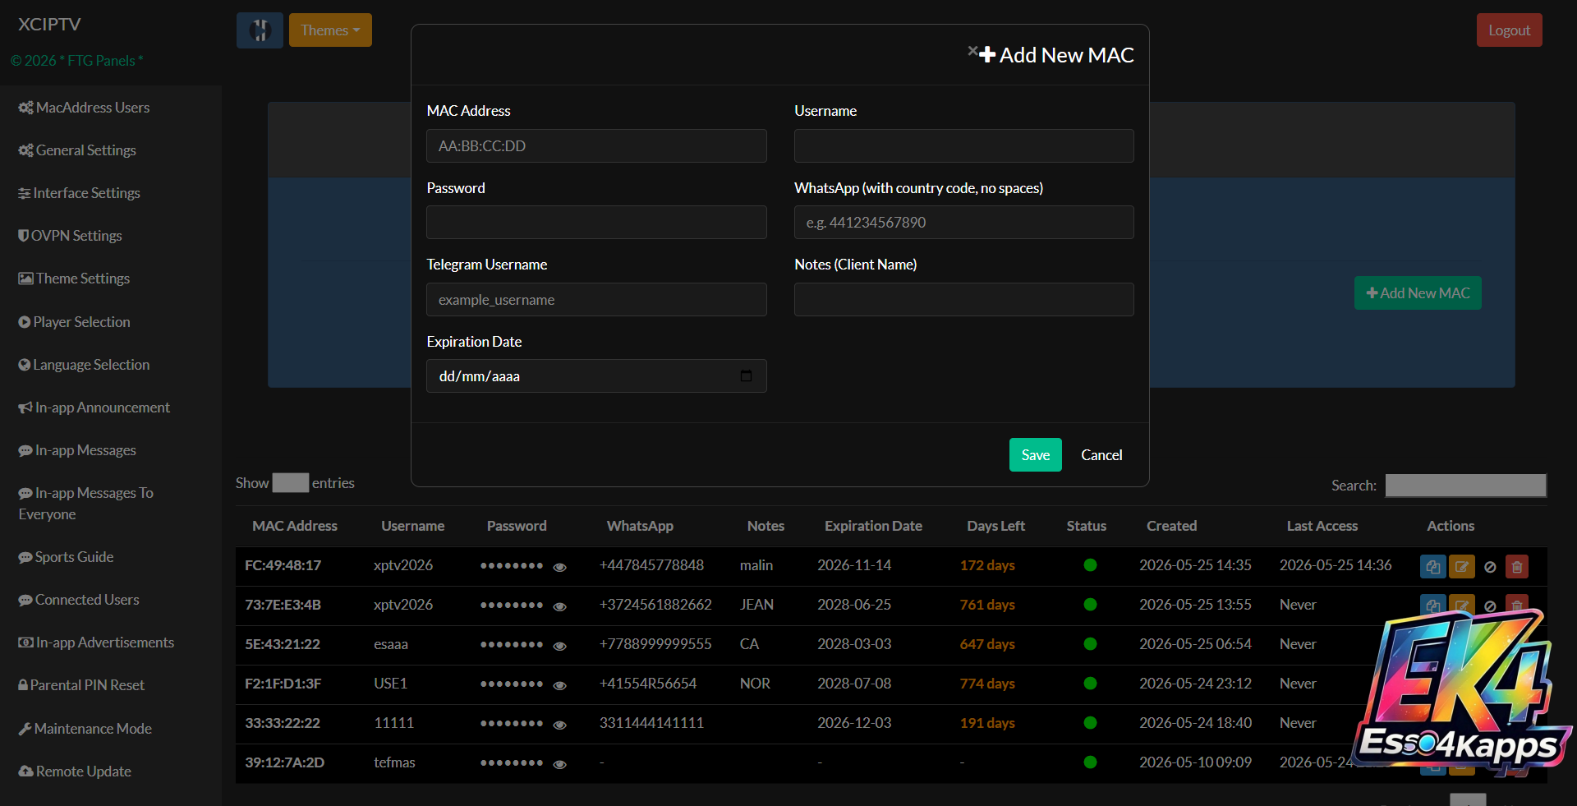Click the MAC 33:33:22:22 cell
The image size is (1577, 806).
coord(283,723)
